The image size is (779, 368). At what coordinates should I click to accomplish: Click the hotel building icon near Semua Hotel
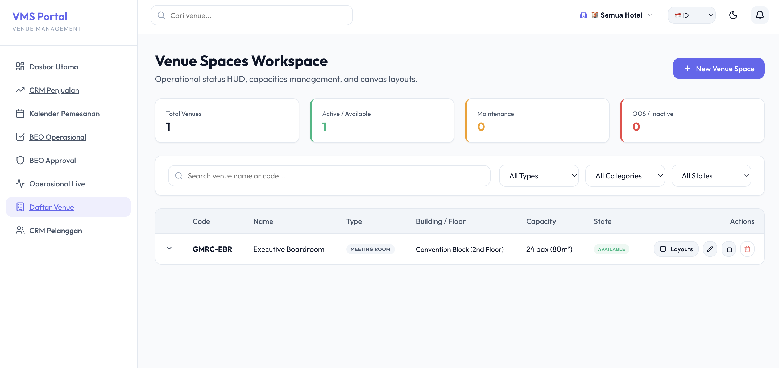pos(583,15)
